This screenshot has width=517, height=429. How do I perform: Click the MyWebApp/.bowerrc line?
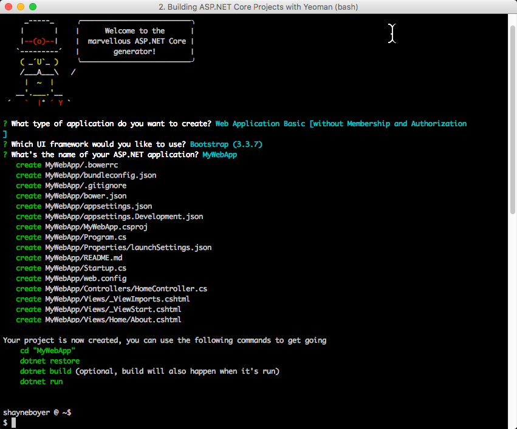67,165
